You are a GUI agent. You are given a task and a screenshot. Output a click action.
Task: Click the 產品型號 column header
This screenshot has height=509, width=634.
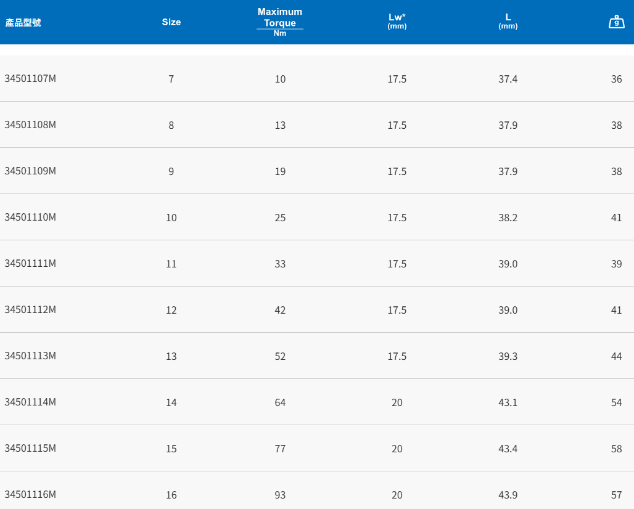pyautogui.click(x=23, y=23)
